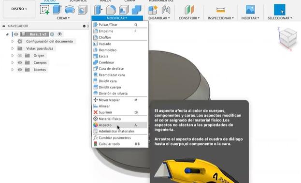The height and width of the screenshot is (183, 301).
Task: Open the CONSTRUIR dropdown menu
Action: 189,18
